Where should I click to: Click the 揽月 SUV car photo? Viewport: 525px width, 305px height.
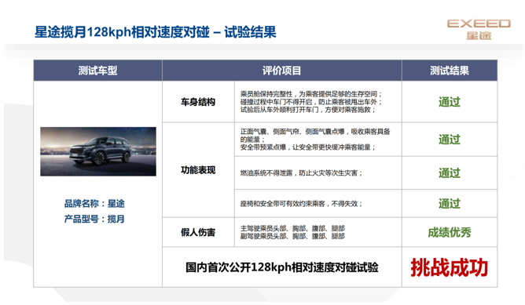[98, 151]
